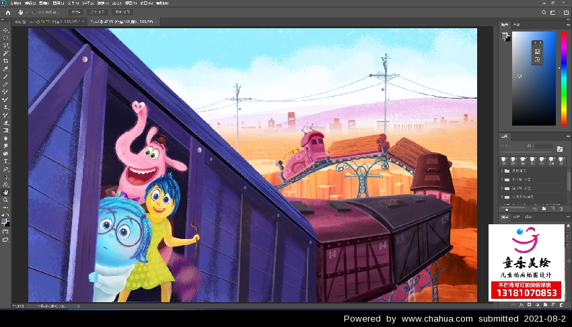Expand the first brush group folder

click(502, 171)
